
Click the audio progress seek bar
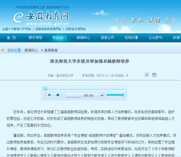(84, 88)
